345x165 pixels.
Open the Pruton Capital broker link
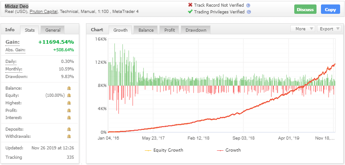pos(44,12)
